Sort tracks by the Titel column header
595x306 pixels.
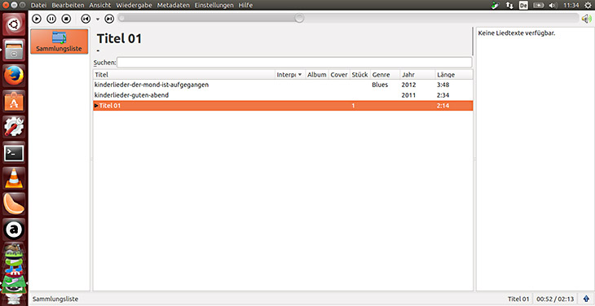pyautogui.click(x=184, y=75)
